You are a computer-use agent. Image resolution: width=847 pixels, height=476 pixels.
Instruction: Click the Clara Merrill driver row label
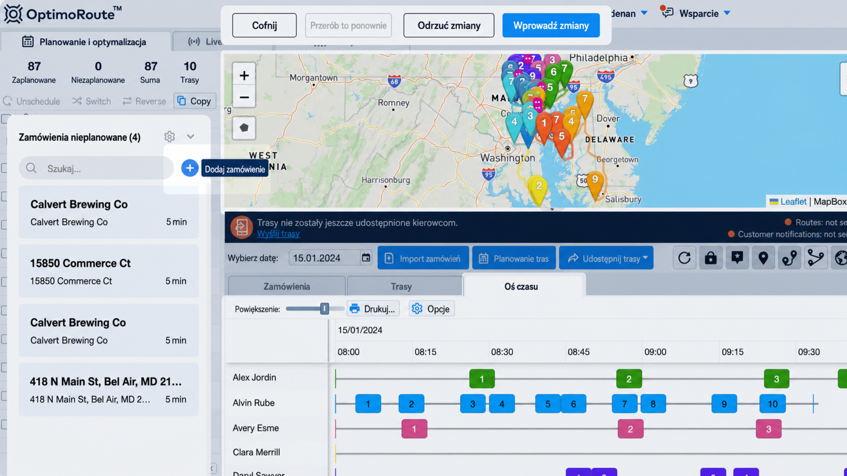click(256, 452)
